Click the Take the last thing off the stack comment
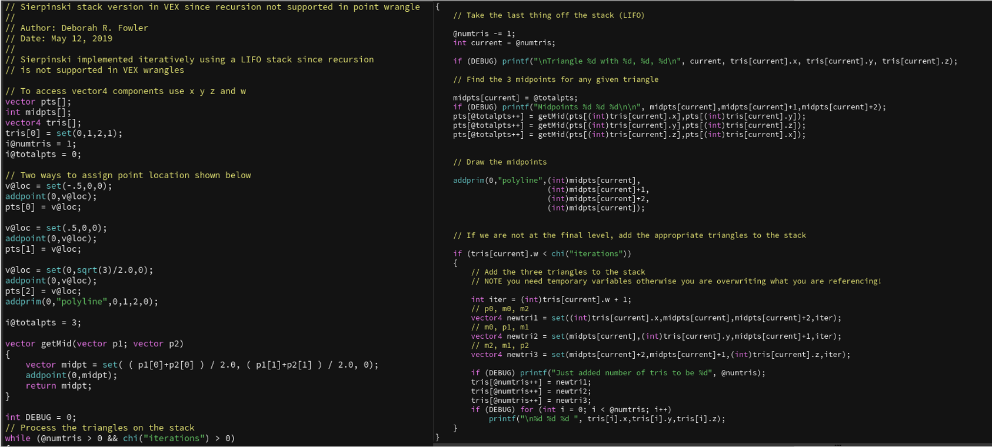 tap(548, 15)
